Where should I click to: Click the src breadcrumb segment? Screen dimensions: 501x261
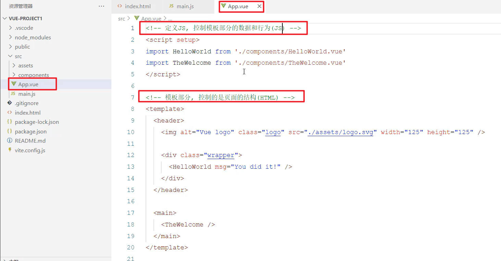122,19
